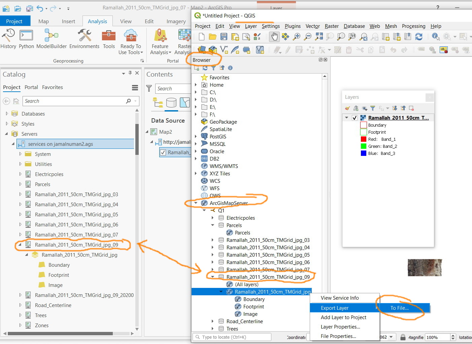Open the Tools toolbox in ArcGIS Pro
The image size is (472, 344).
coord(109,39)
